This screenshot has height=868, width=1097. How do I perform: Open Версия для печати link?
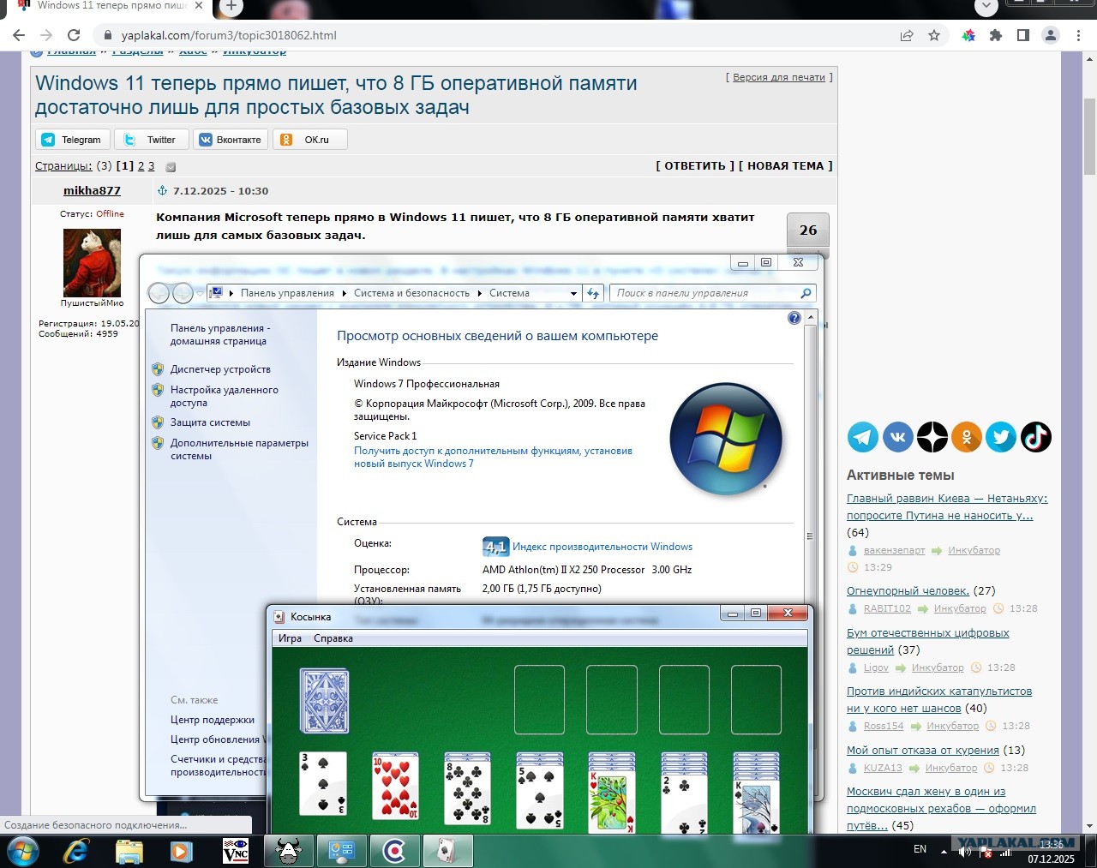(x=779, y=77)
